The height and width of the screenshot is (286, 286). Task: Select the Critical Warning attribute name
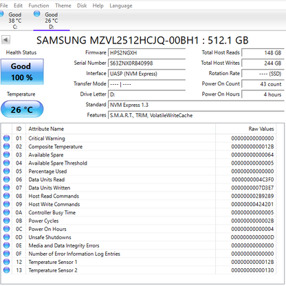tap(47, 139)
